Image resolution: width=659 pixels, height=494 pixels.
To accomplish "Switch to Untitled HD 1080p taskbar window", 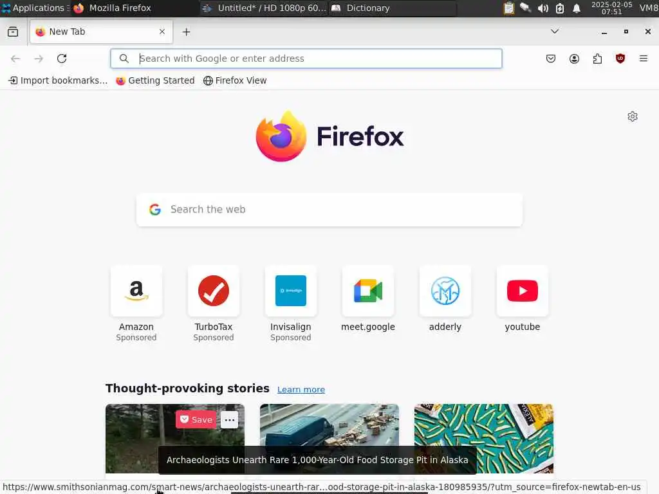I will (264, 8).
